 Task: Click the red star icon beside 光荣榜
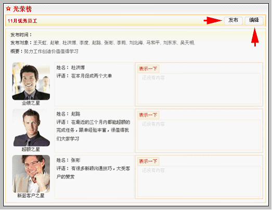click(8, 8)
